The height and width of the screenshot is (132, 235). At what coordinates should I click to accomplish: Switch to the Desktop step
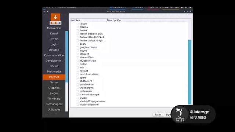54,50
